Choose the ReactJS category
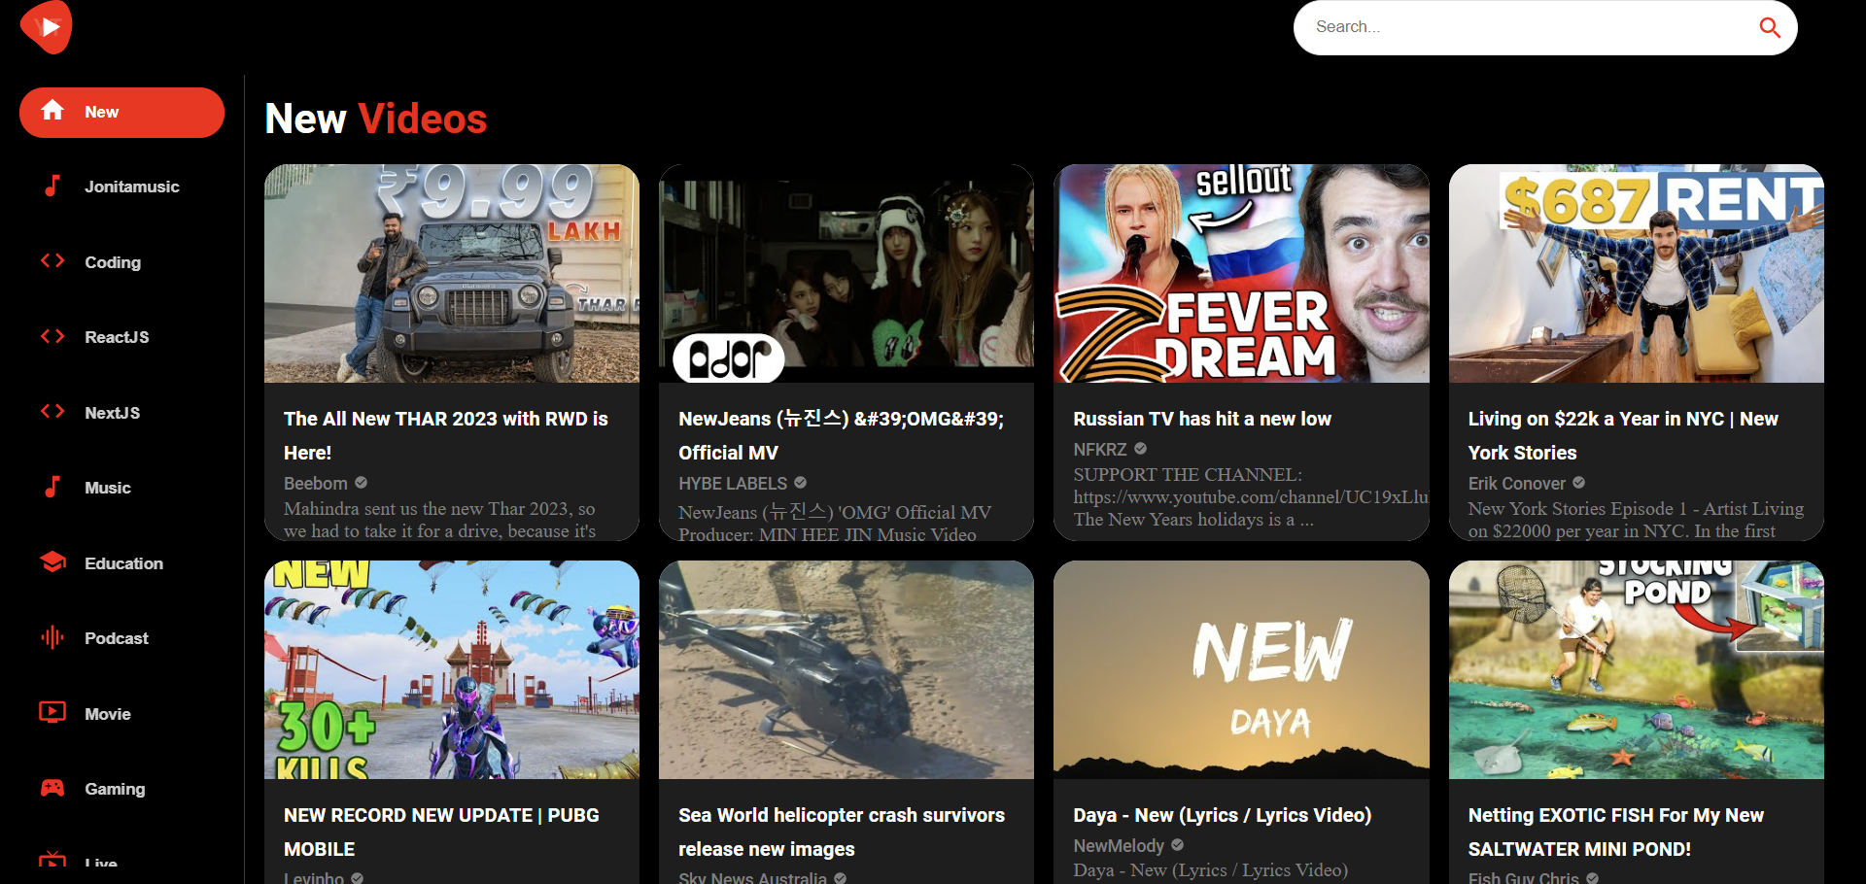Image resolution: width=1866 pixels, height=884 pixels. 121,337
